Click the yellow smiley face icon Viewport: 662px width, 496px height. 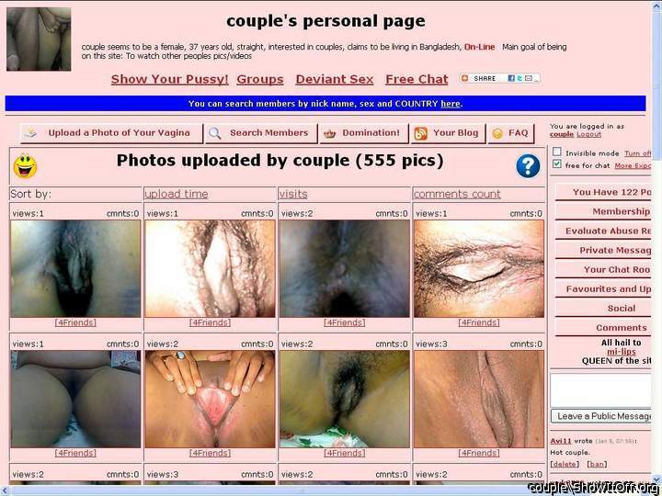pos(25,166)
